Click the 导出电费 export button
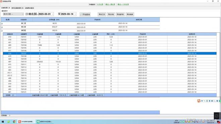 coord(130,14)
